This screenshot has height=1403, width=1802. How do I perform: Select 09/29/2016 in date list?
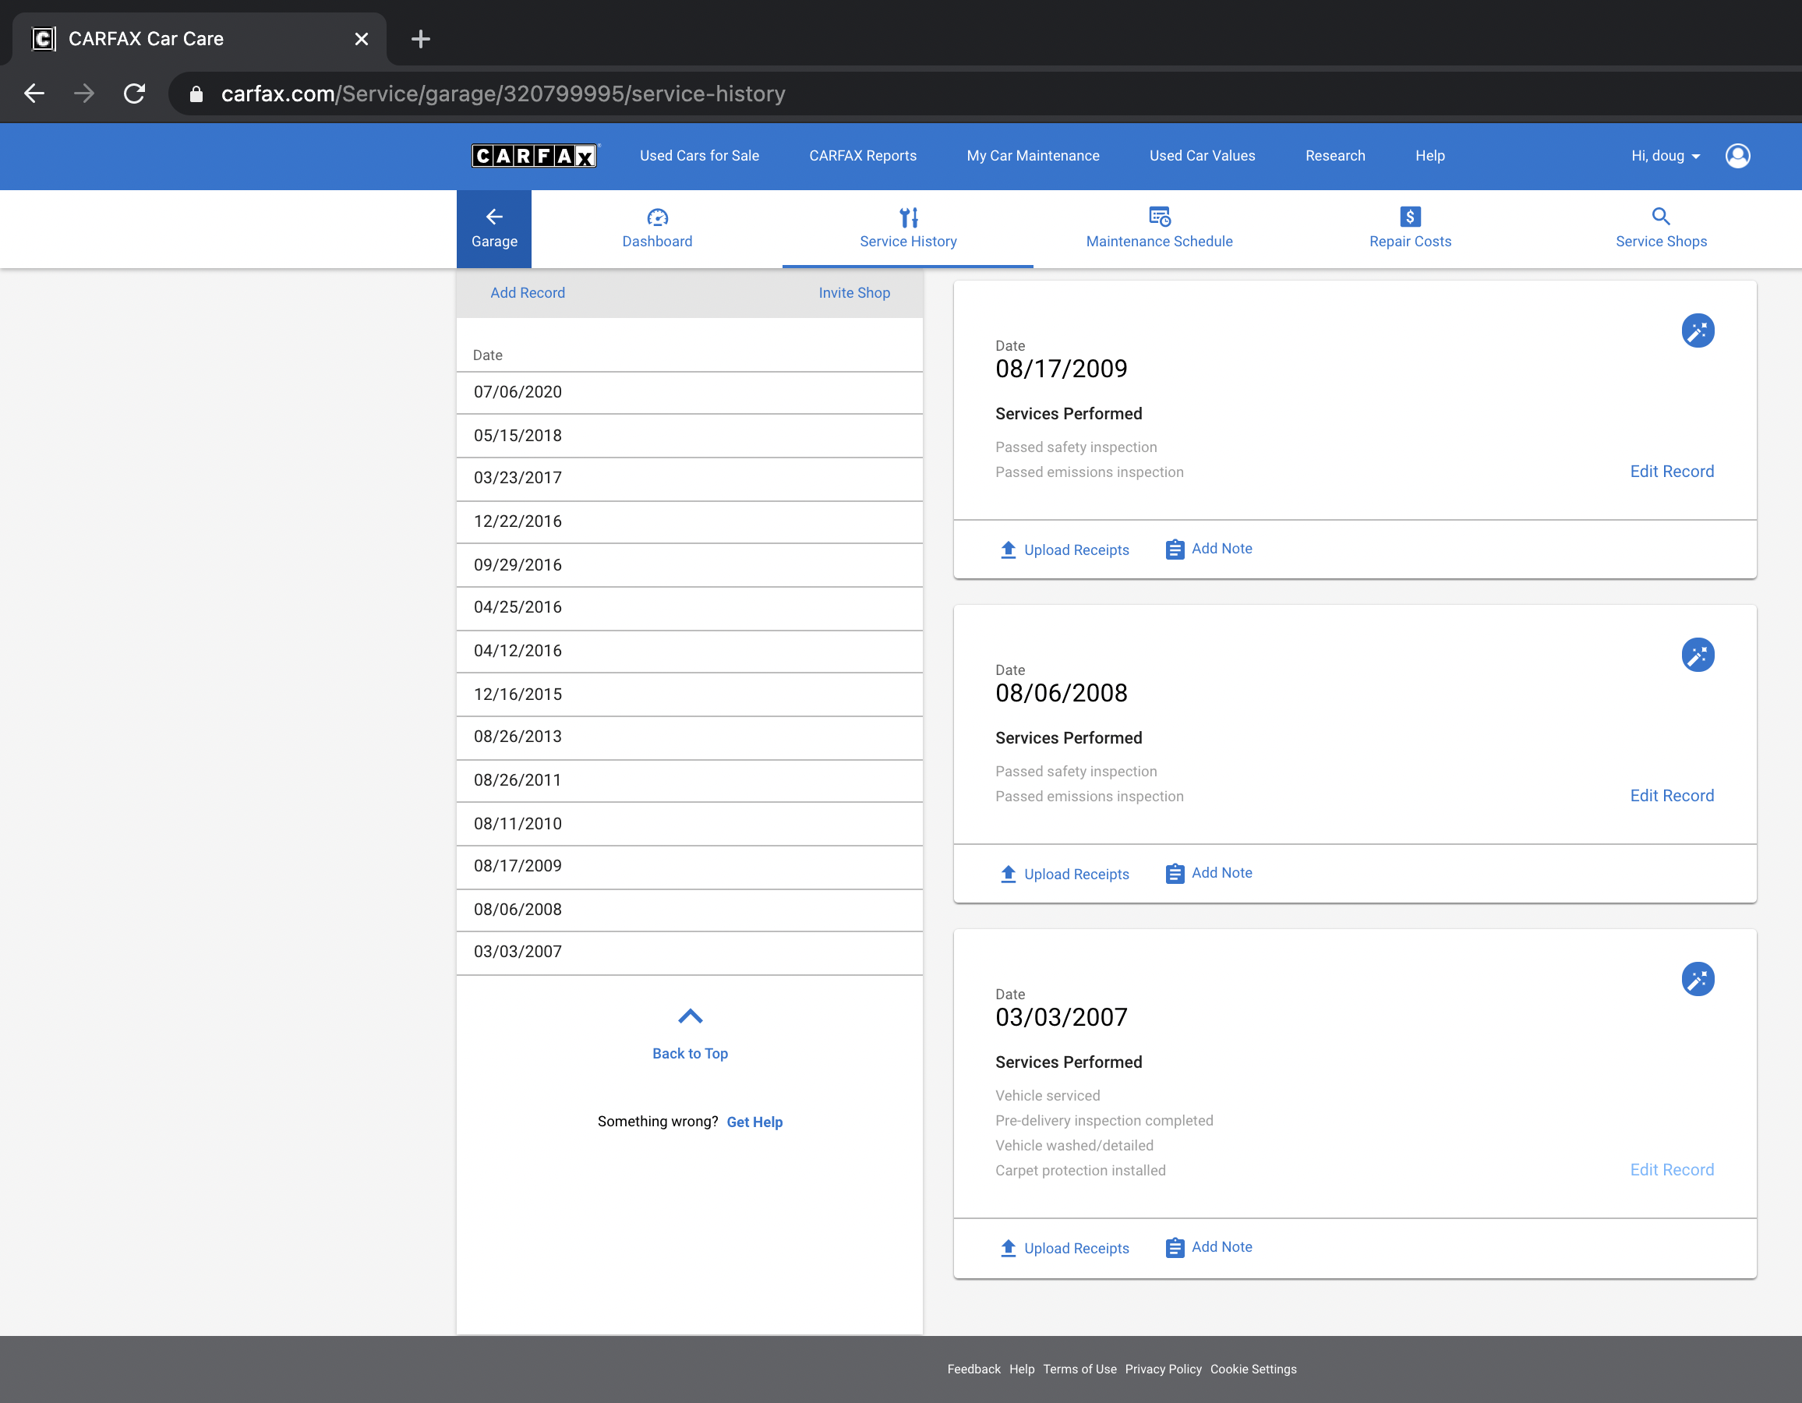[690, 565]
